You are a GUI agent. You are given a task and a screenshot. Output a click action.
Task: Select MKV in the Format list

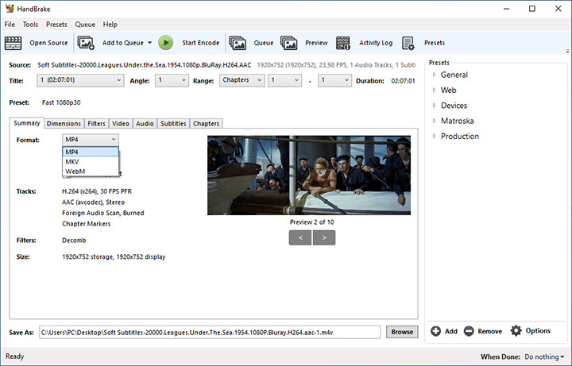point(91,161)
